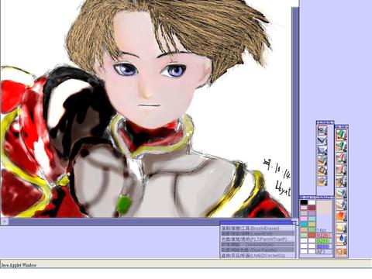Pick the fourth icon in the line tool panel
The height and width of the screenshot is (279, 372).
coord(322,160)
